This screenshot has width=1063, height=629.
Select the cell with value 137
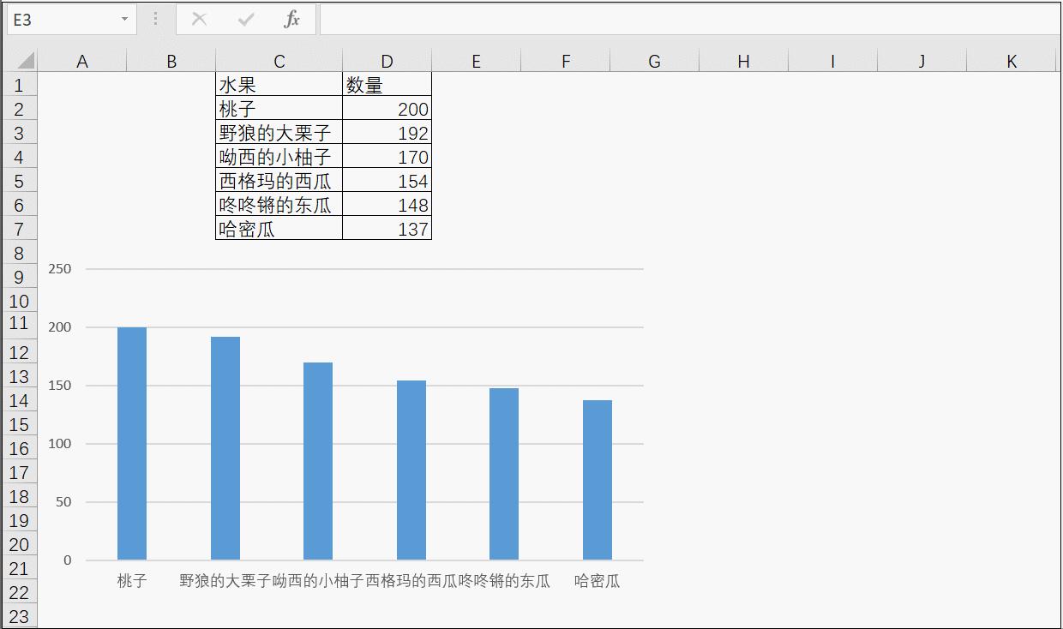pos(387,228)
